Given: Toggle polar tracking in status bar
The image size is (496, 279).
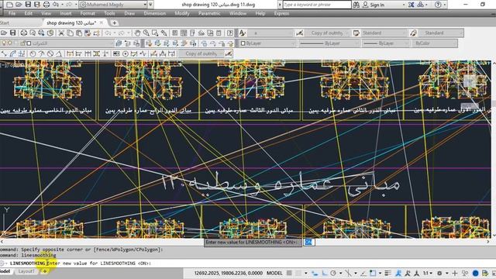Looking at the screenshot, I should tap(333, 273).
